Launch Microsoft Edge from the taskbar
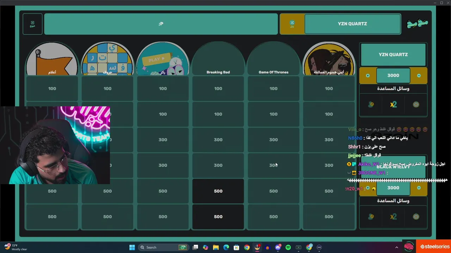 click(x=226, y=247)
